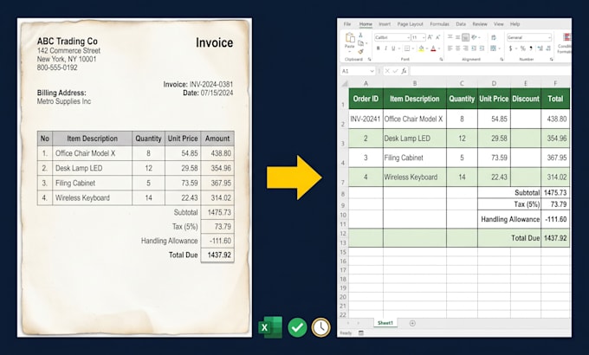Apply Comma Style number formatting
Screen dimensions: 589x355
pyautogui.click(x=531, y=48)
